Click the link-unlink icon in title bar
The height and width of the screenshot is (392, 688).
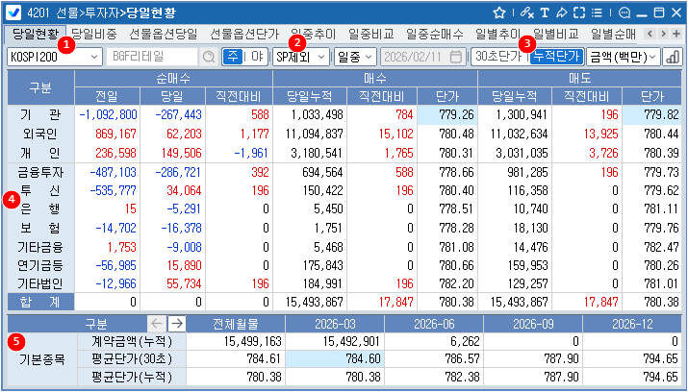[527, 12]
